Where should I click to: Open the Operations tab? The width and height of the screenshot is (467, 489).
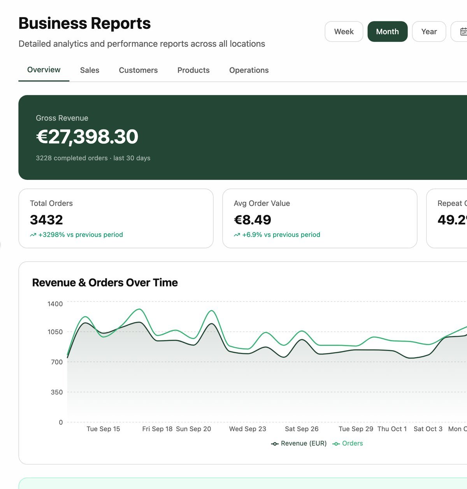click(249, 70)
